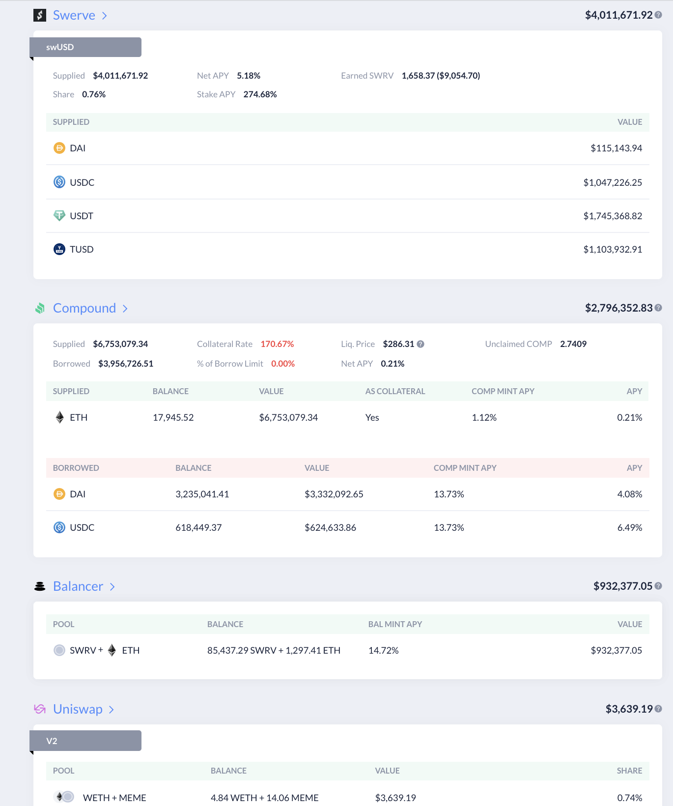Click the help icon beside Compound total $2,796,352.83
Viewport: 673px width, 806px height.
(658, 308)
